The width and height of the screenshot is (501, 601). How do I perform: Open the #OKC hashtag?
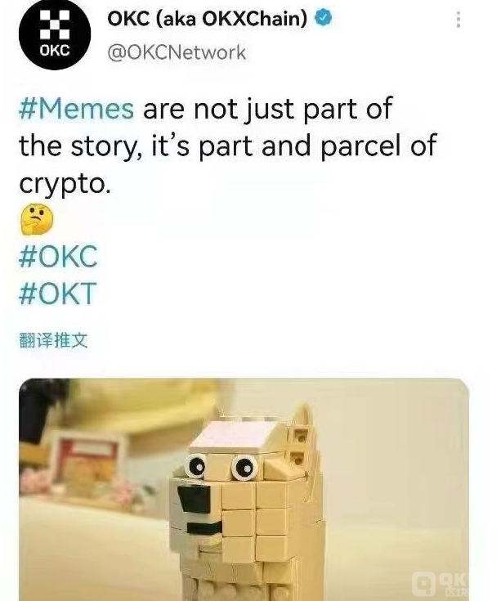58,257
